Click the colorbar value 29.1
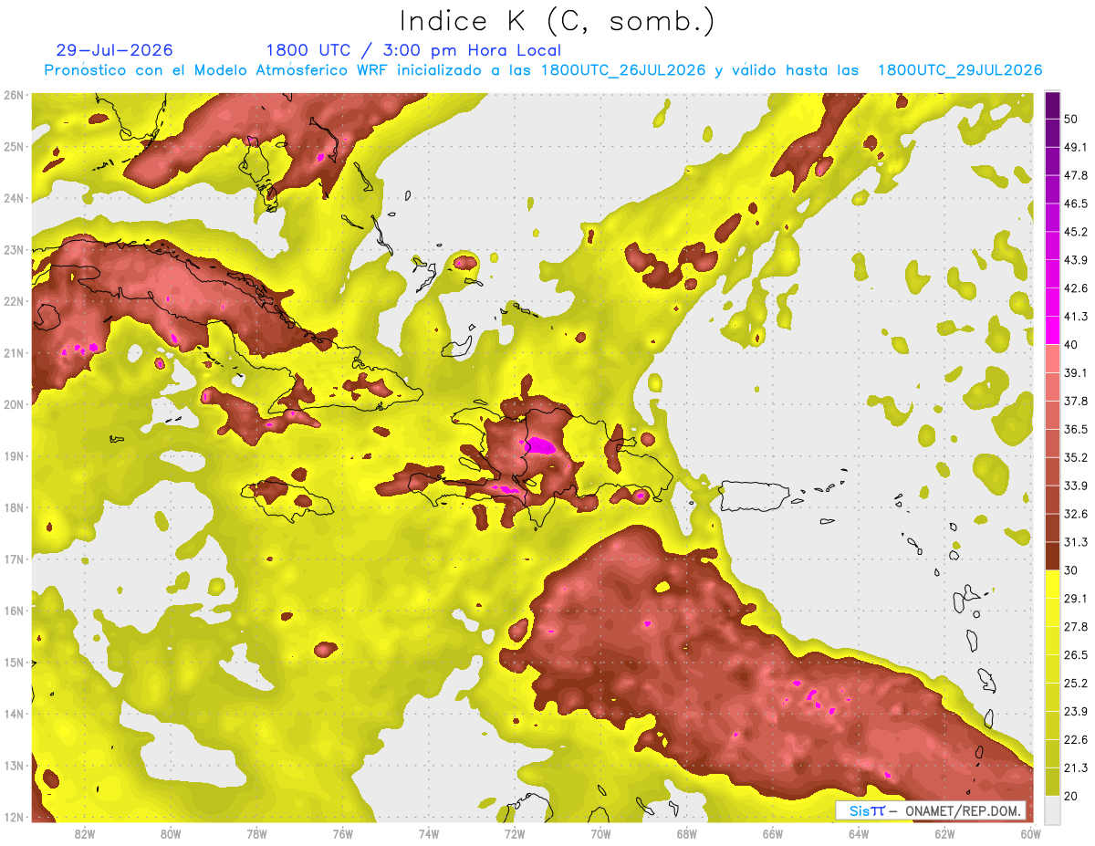1095x846 pixels. 1076,598
